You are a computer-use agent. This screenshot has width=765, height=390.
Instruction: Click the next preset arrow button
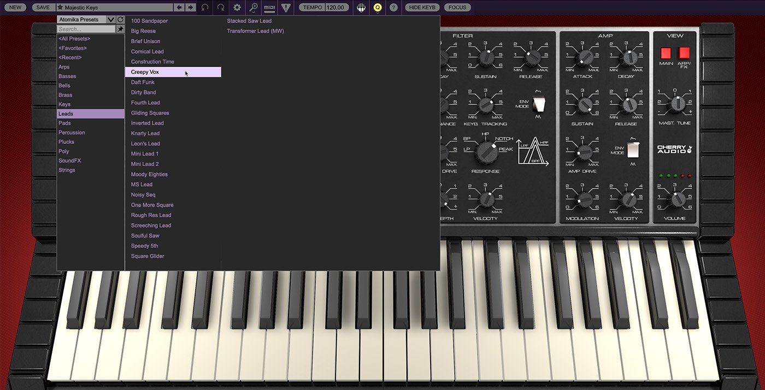click(189, 7)
